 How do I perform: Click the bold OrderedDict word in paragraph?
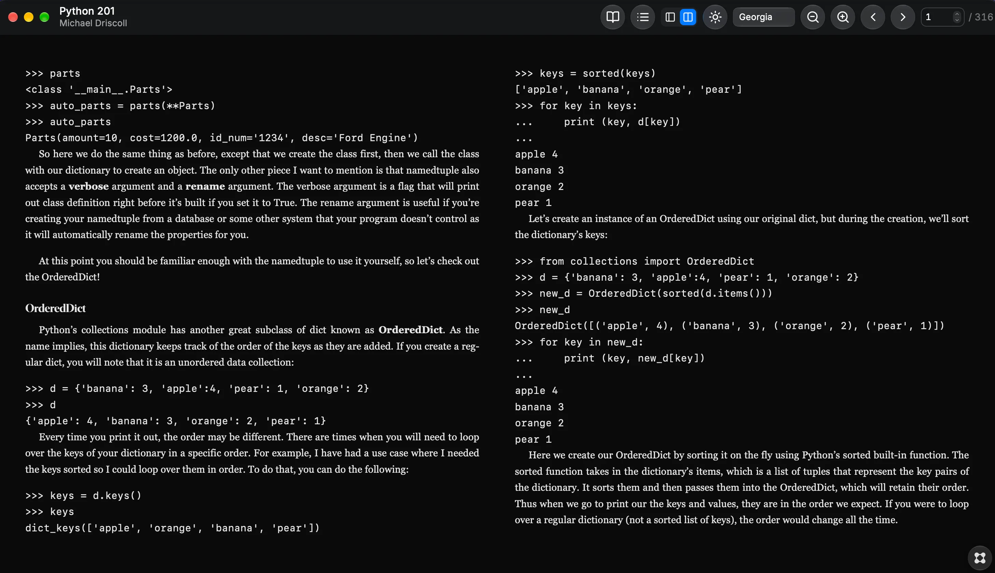410,330
